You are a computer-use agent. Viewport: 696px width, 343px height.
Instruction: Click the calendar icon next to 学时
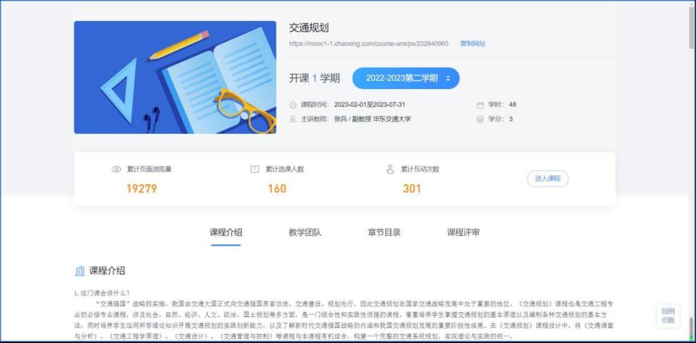click(480, 105)
